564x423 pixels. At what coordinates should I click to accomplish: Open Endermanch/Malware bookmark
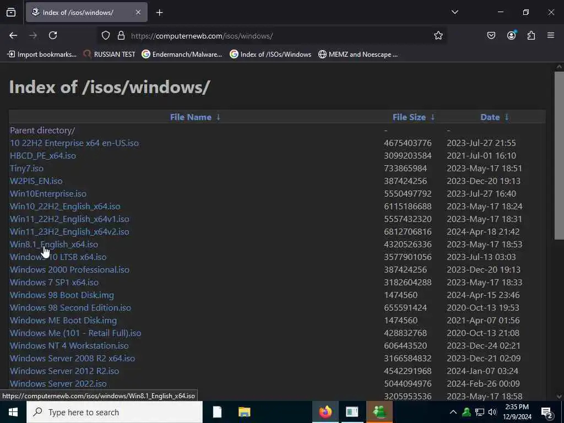182,55
